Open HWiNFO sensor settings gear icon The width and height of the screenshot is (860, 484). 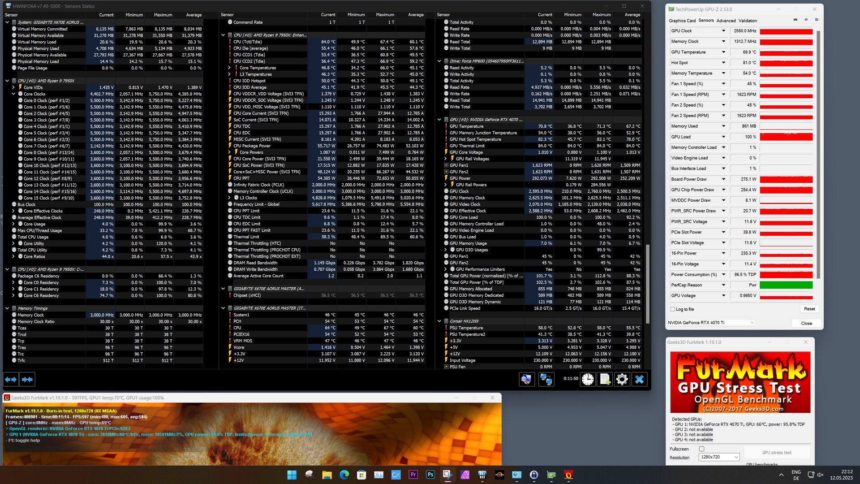tap(622, 380)
